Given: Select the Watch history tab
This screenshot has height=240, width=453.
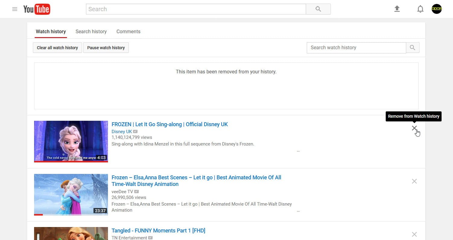Looking at the screenshot, I should (51, 32).
